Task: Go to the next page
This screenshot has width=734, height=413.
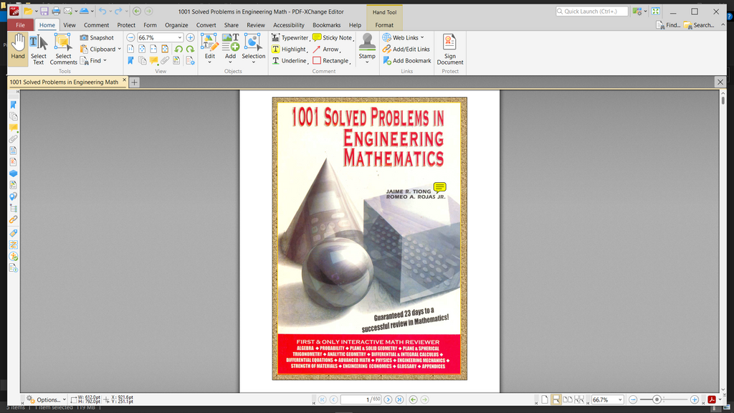Action: 388,399
